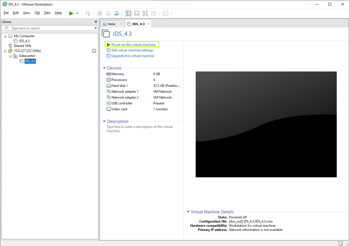Toggle the thumbnail bar view icon
Screen dimensions: 349x246
137,13
